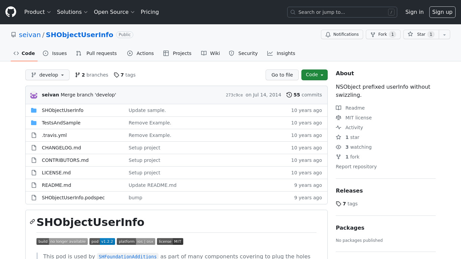Screen dimensions: 461x259
Task: Open the MIT license link
Action: 358,118
